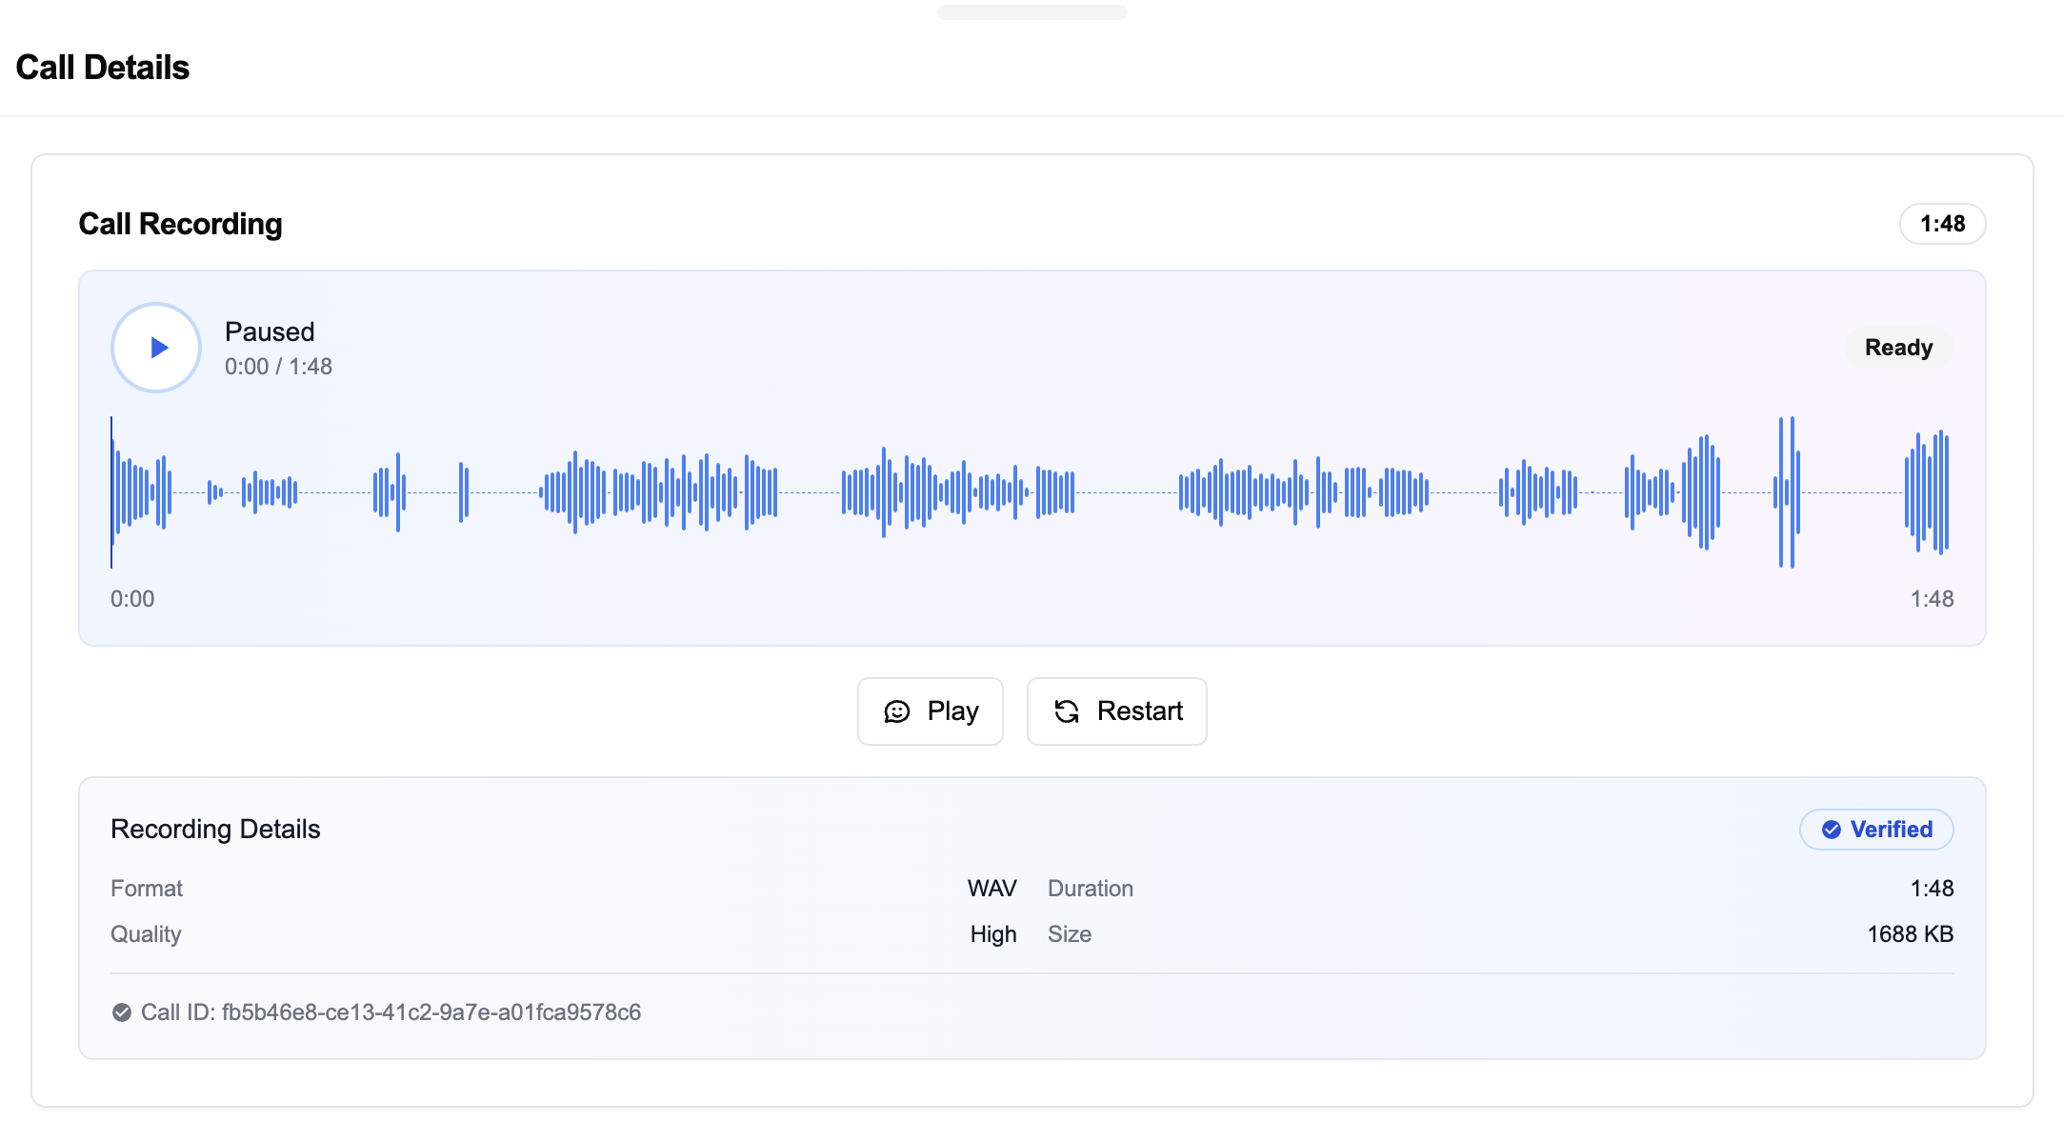Click the 0:00 timestamp under the waveform
Screen dimensions: 2063x1141
(132, 598)
